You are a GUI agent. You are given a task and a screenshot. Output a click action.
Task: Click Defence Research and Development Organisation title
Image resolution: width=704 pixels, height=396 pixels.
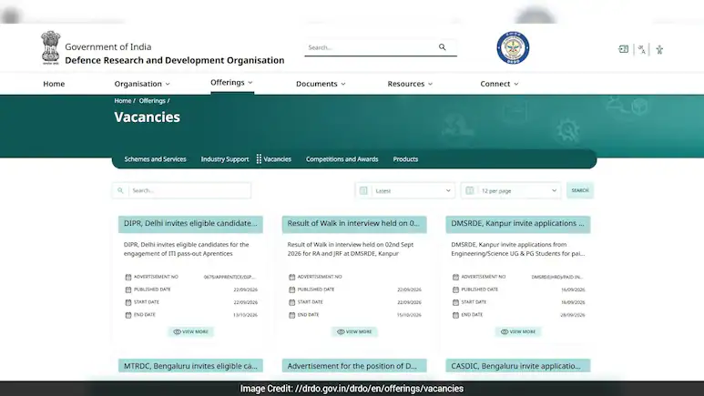click(x=175, y=60)
